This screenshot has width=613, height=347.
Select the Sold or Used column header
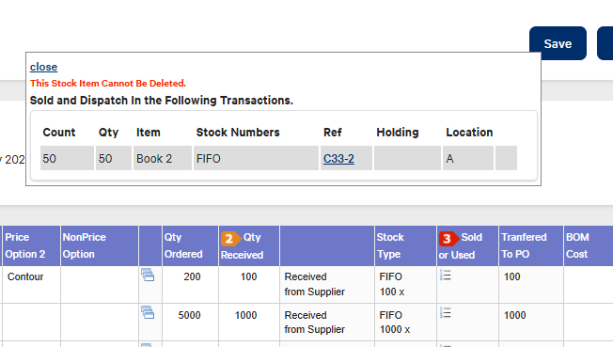(x=467, y=245)
